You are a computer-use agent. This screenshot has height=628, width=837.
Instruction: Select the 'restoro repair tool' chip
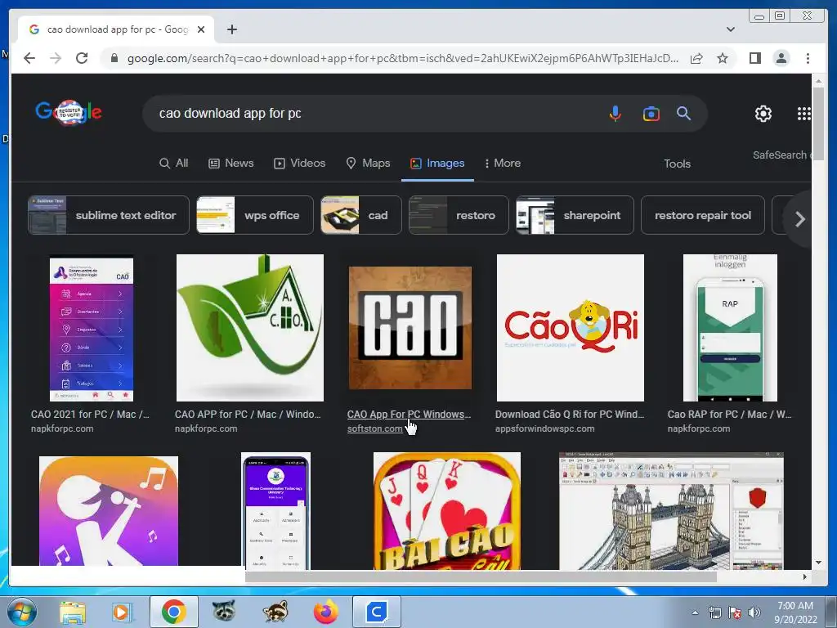pos(702,215)
